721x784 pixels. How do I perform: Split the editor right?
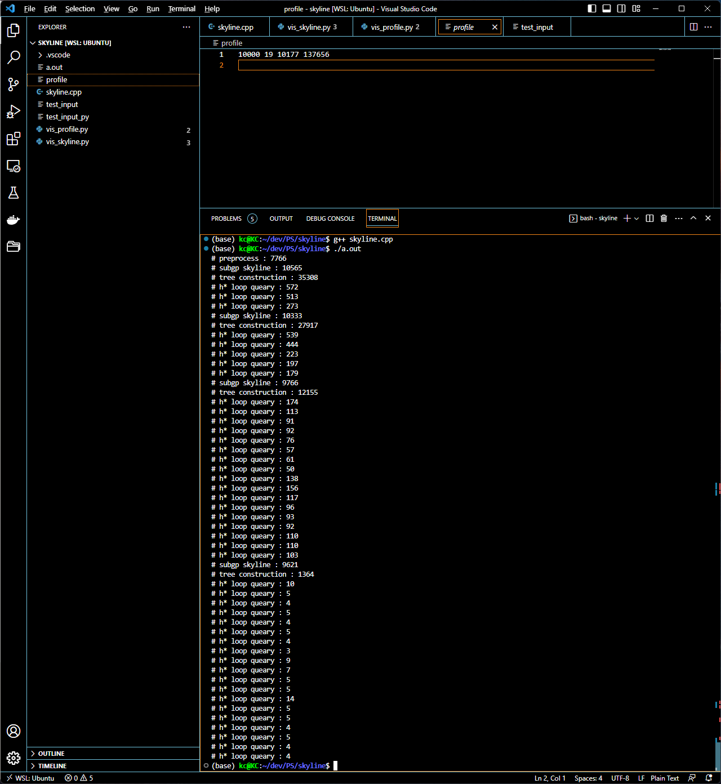coord(693,27)
